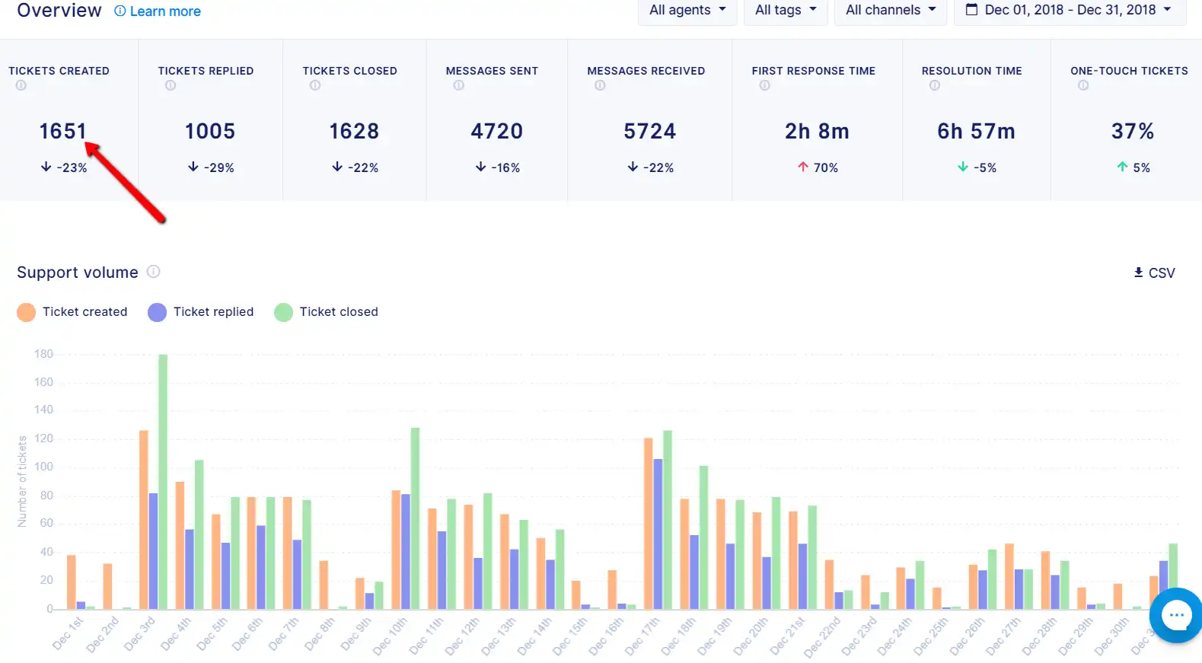Click the Messages Sent value 4720
The image size is (1202, 663).
coord(497,132)
